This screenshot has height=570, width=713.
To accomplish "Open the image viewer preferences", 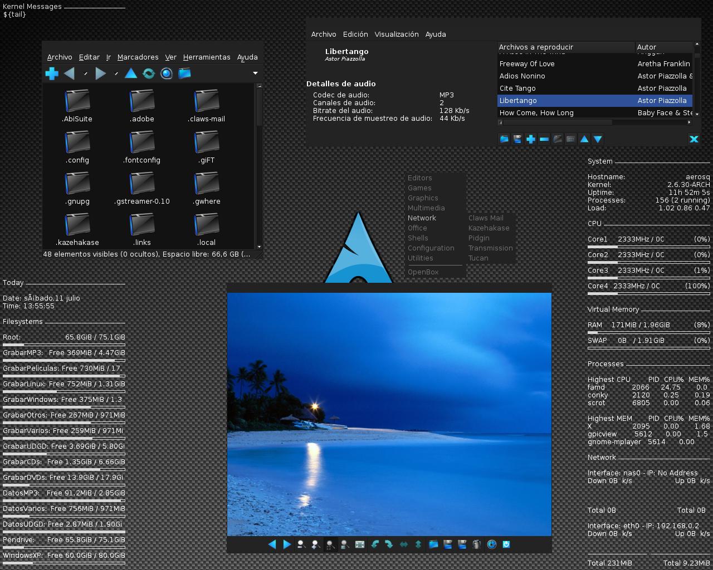I will (x=491, y=544).
